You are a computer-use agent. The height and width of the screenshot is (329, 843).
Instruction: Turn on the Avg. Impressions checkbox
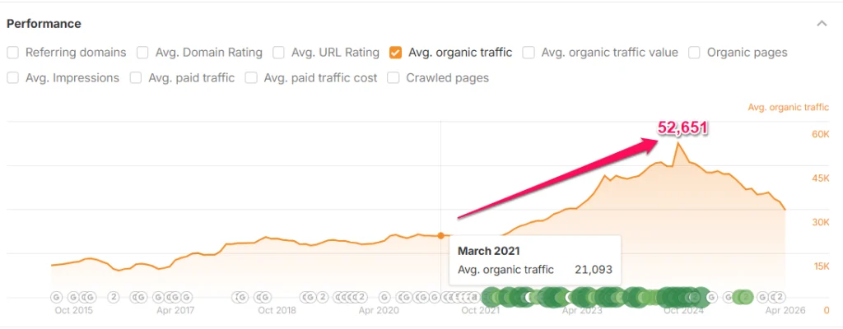pyautogui.click(x=13, y=78)
